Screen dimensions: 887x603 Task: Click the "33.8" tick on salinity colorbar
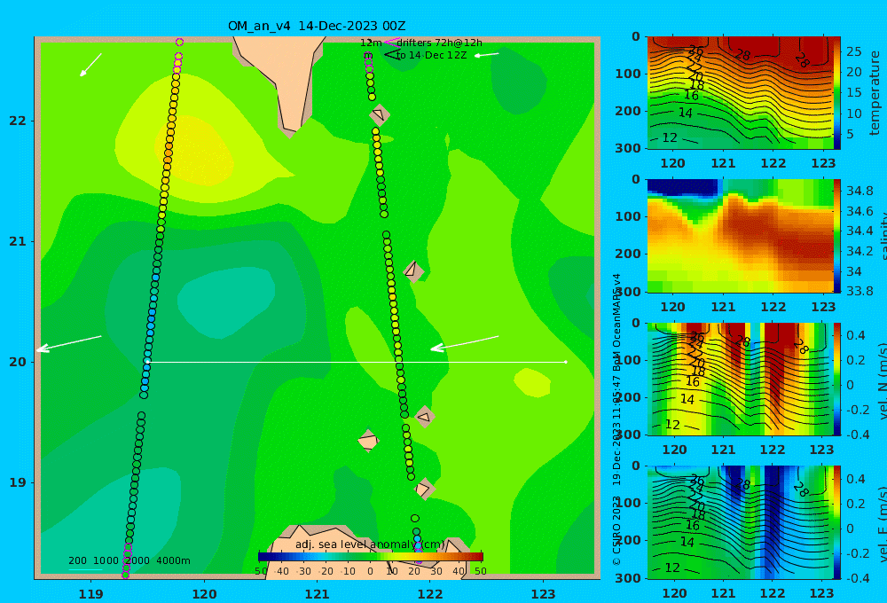(x=860, y=291)
